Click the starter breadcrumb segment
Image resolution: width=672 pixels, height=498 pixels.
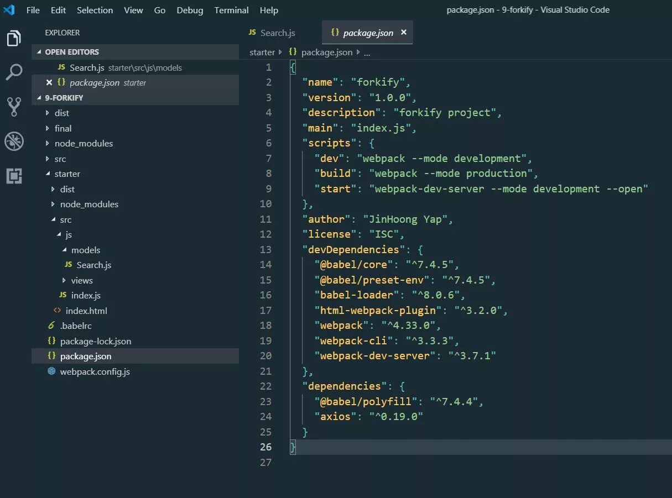pos(262,52)
